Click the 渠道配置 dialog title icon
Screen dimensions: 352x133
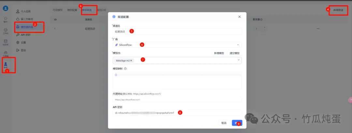[x=114, y=17]
